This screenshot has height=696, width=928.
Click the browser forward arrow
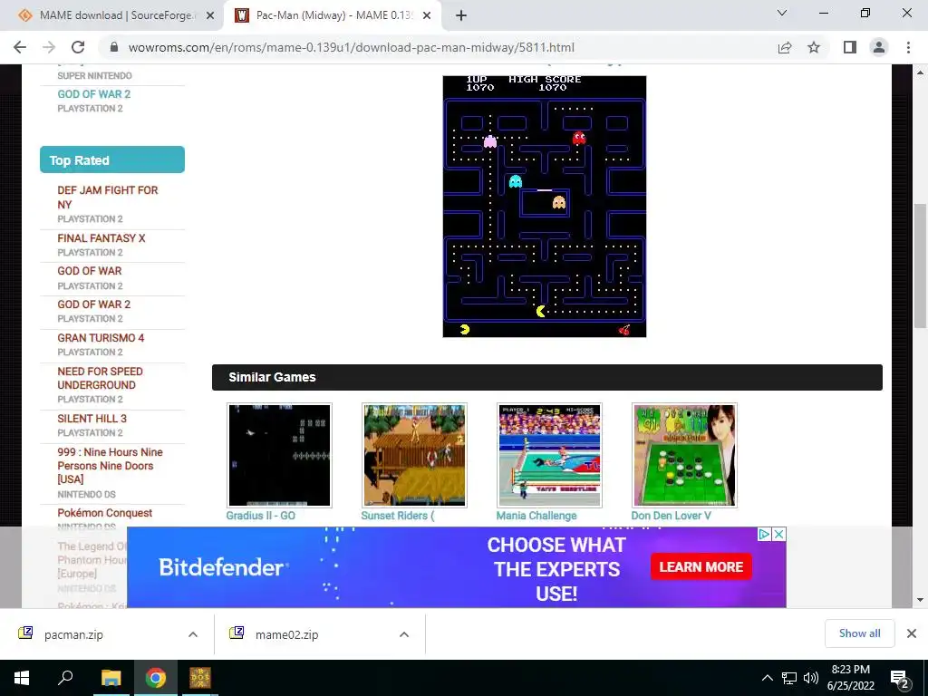(49, 47)
